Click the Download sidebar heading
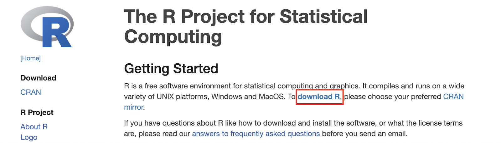This screenshot has width=501, height=143. coord(38,78)
